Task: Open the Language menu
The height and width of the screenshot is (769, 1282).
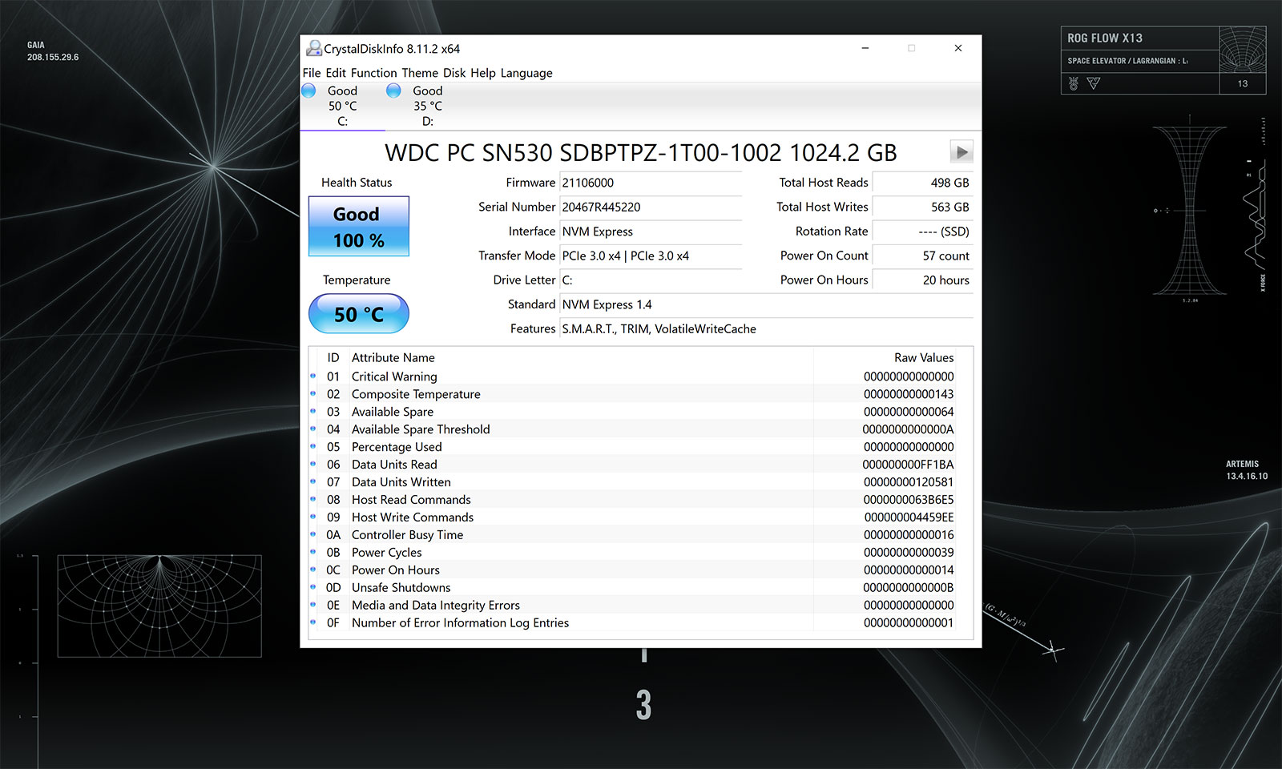Action: 526,73
